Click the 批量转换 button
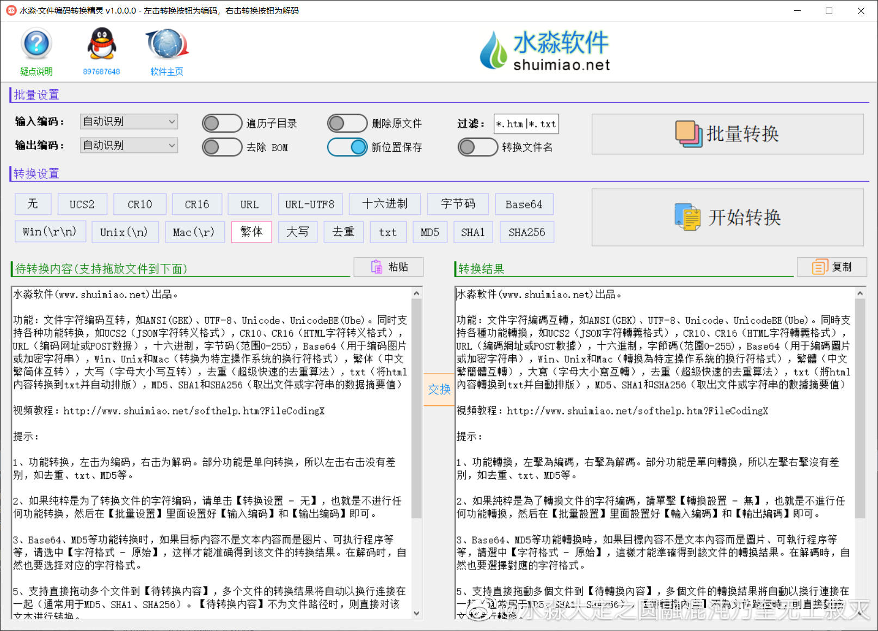Image resolution: width=878 pixels, height=631 pixels. tap(727, 134)
